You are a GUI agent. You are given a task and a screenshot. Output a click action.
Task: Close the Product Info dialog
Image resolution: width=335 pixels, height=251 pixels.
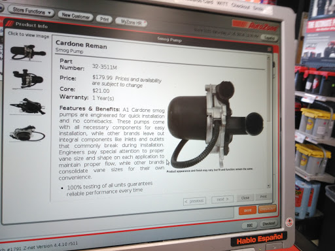pos(245,198)
